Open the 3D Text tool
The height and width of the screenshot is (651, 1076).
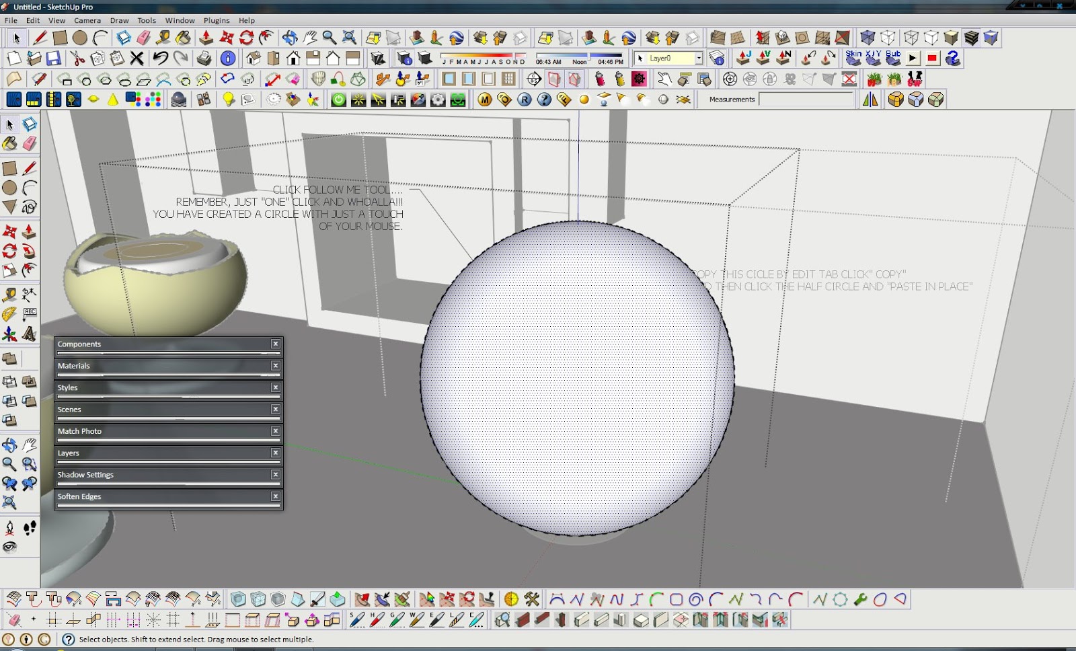click(x=30, y=332)
